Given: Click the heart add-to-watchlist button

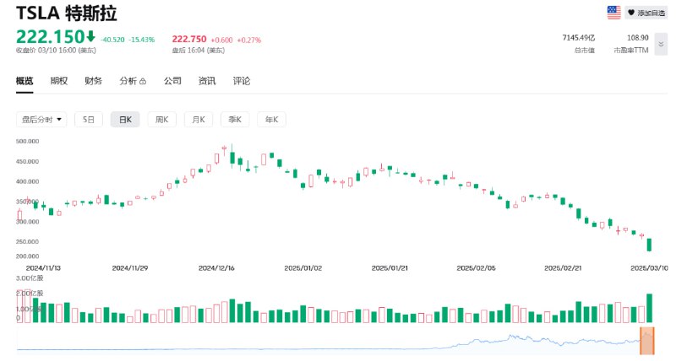Looking at the screenshot, I should click(x=646, y=13).
